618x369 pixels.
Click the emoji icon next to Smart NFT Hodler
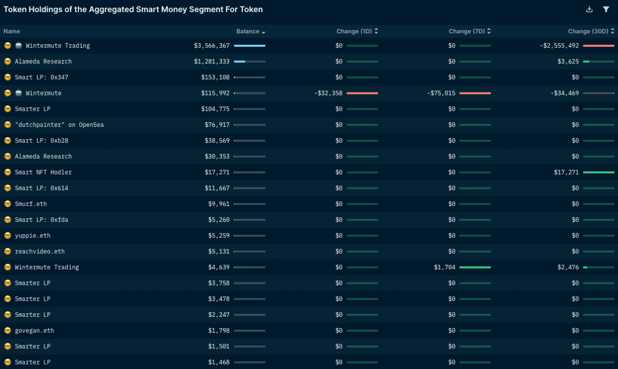[7, 172]
